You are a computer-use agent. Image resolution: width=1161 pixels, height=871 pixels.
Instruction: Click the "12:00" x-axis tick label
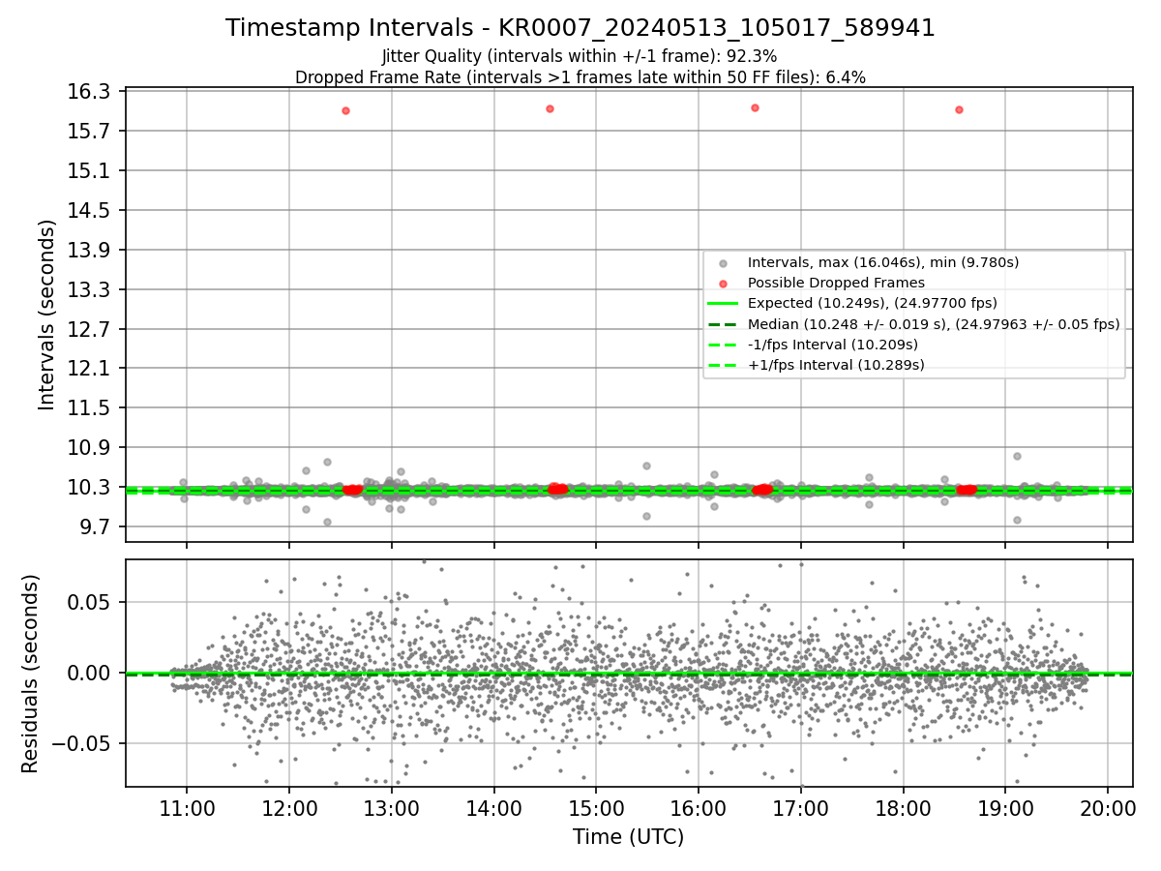[x=289, y=808]
